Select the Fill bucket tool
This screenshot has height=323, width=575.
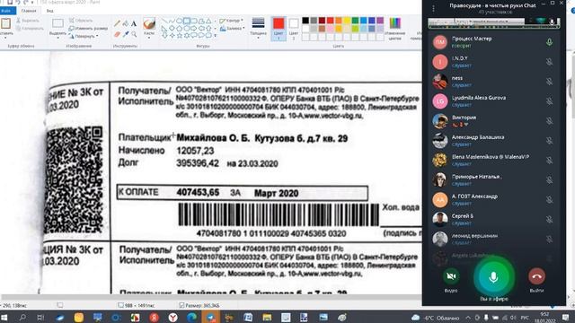point(126,24)
